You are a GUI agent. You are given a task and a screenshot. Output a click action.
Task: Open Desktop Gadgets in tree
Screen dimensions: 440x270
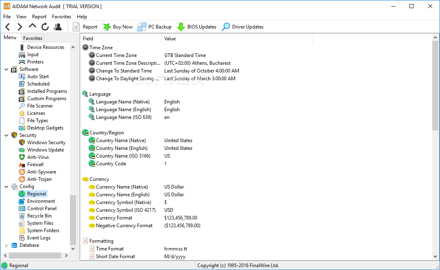(x=41, y=128)
